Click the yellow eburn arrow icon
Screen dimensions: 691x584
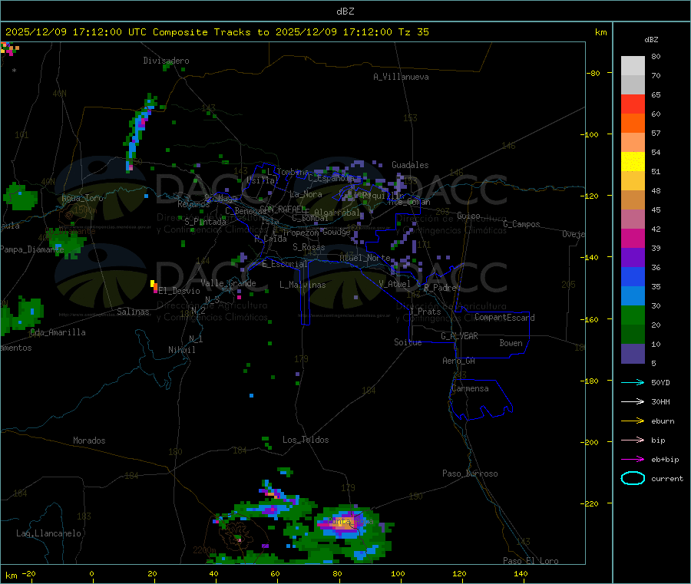(633, 421)
